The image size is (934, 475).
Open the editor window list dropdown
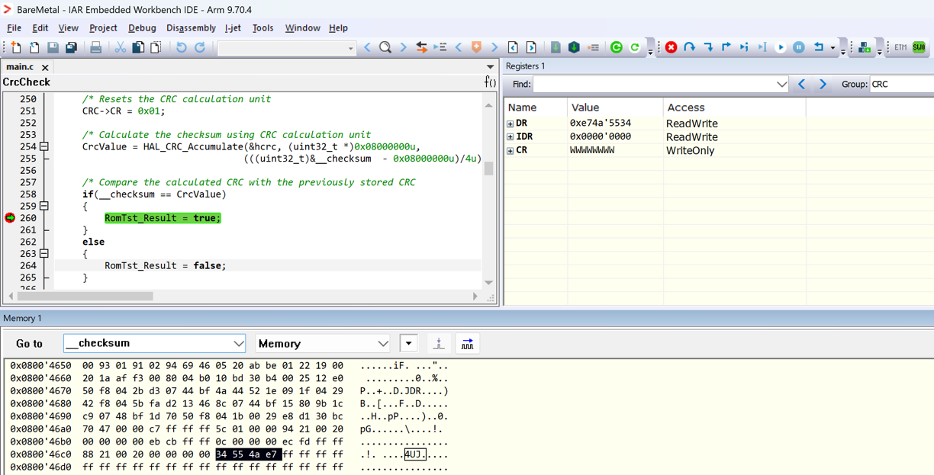tap(490, 67)
